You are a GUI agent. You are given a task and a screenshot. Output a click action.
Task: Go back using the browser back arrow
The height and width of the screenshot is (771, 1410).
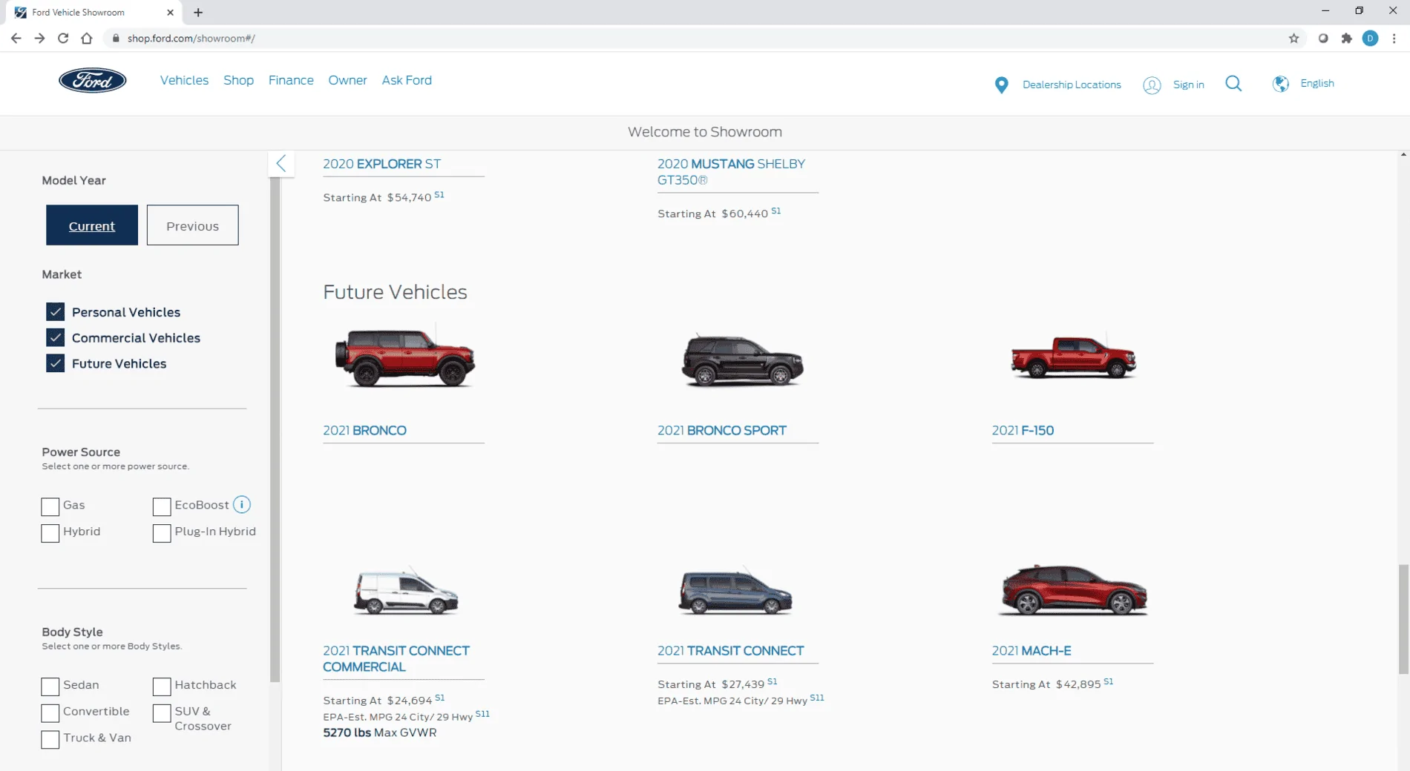tap(16, 39)
